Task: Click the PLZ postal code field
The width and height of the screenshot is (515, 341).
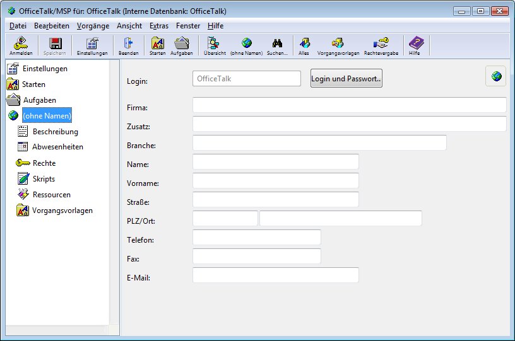Action: (x=225, y=218)
